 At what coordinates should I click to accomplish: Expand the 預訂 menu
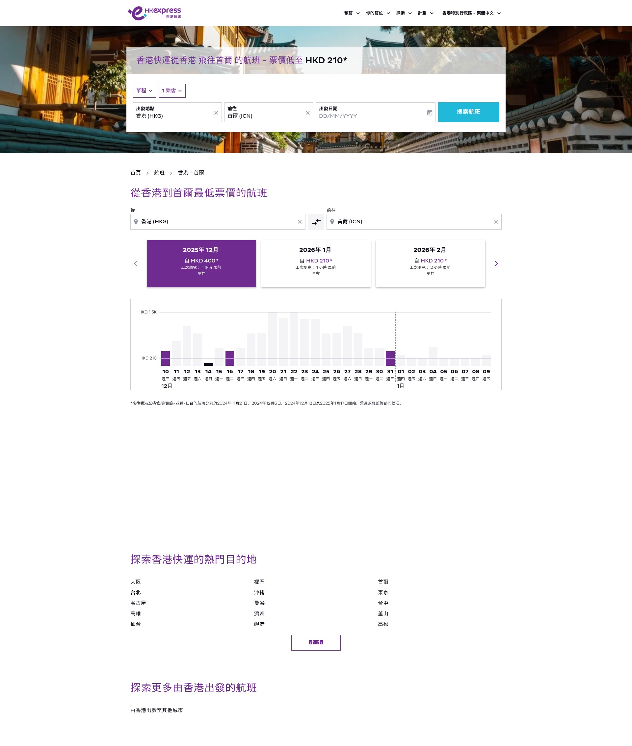pyautogui.click(x=352, y=13)
